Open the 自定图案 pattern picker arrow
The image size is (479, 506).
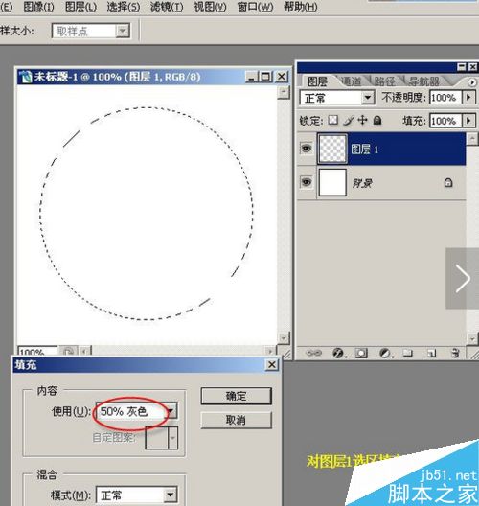click(x=172, y=438)
